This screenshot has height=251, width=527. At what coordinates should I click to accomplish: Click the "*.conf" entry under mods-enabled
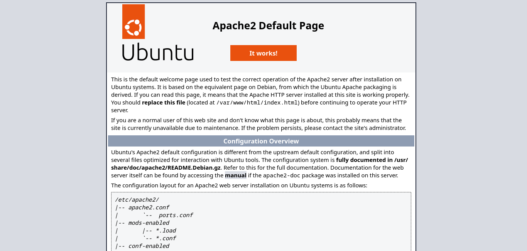[x=166, y=238]
